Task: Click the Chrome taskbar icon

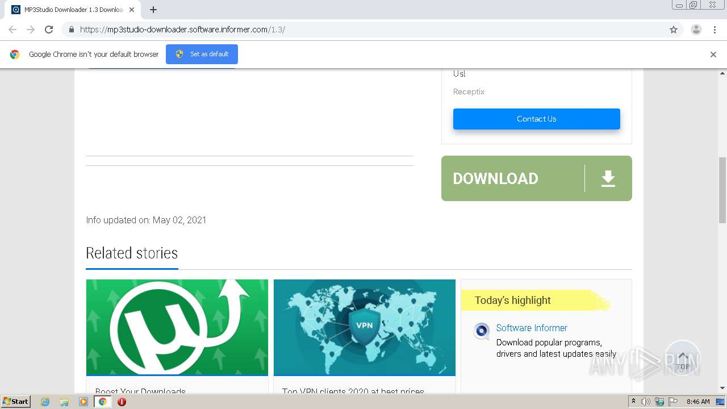Action: (x=102, y=402)
